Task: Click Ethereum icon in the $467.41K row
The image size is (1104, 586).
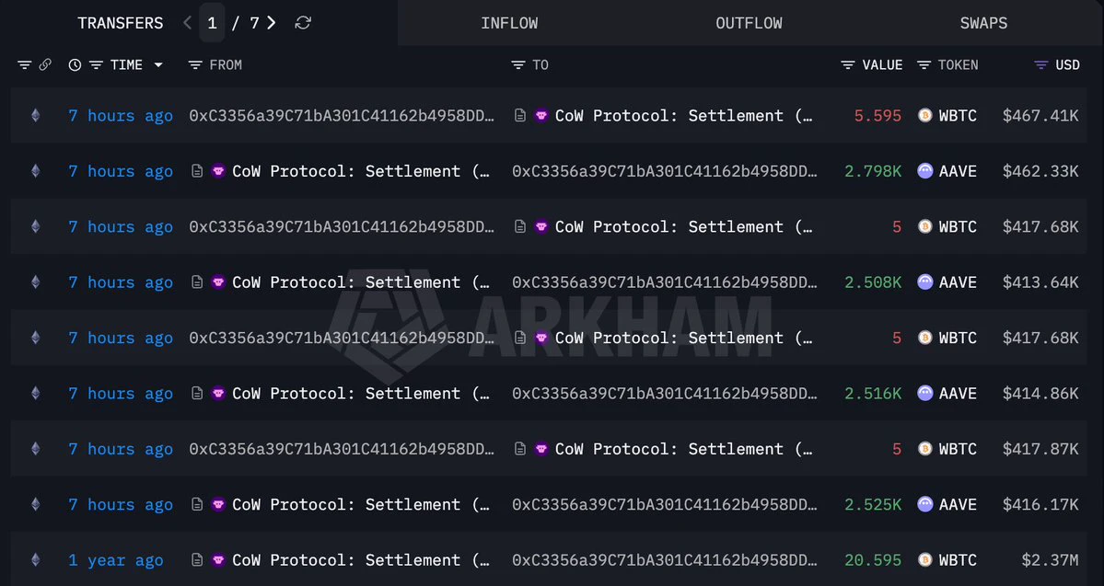Action: pos(35,115)
